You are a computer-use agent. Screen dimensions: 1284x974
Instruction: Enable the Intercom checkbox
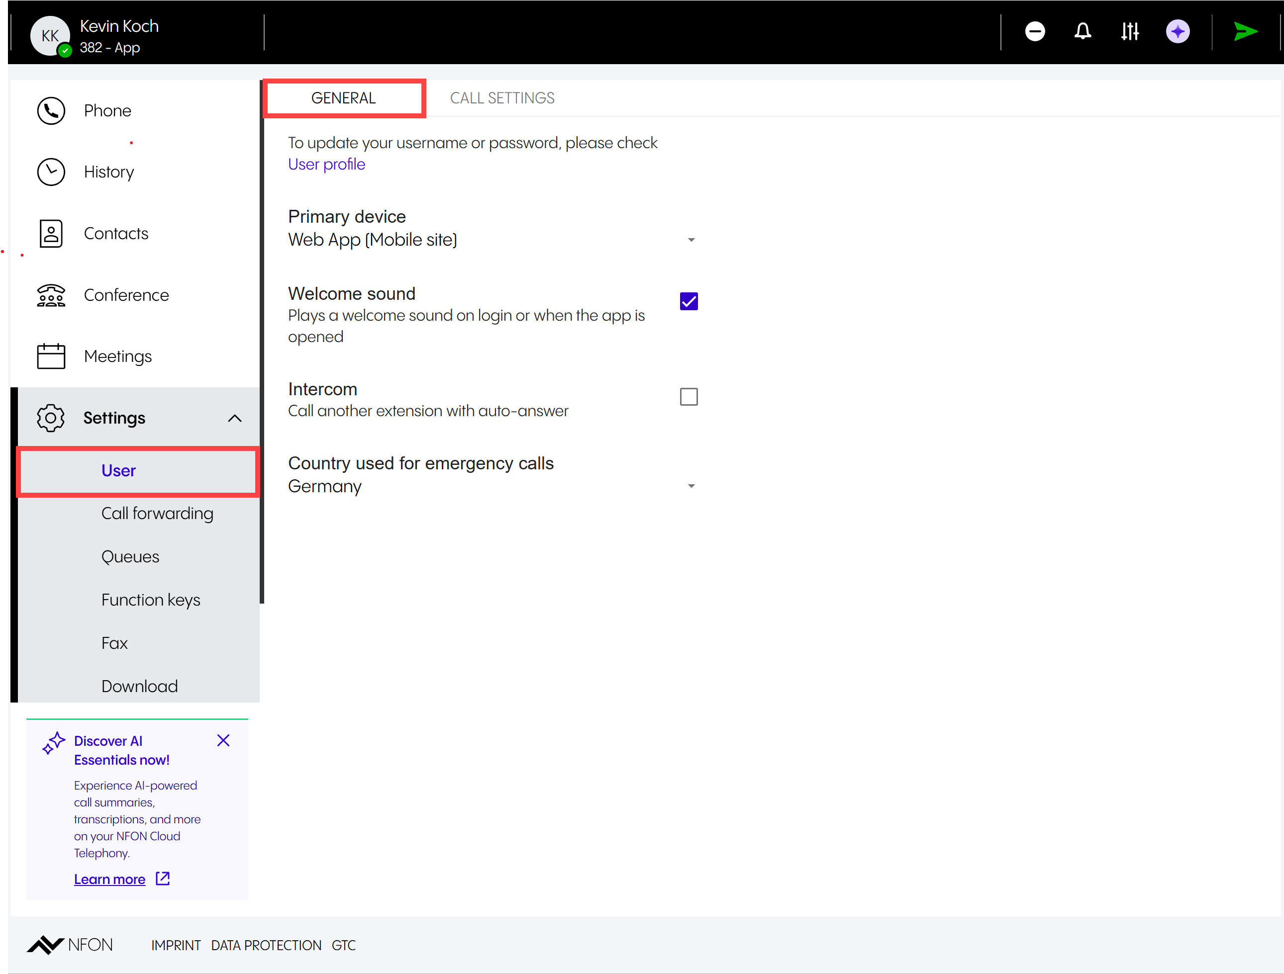(689, 397)
